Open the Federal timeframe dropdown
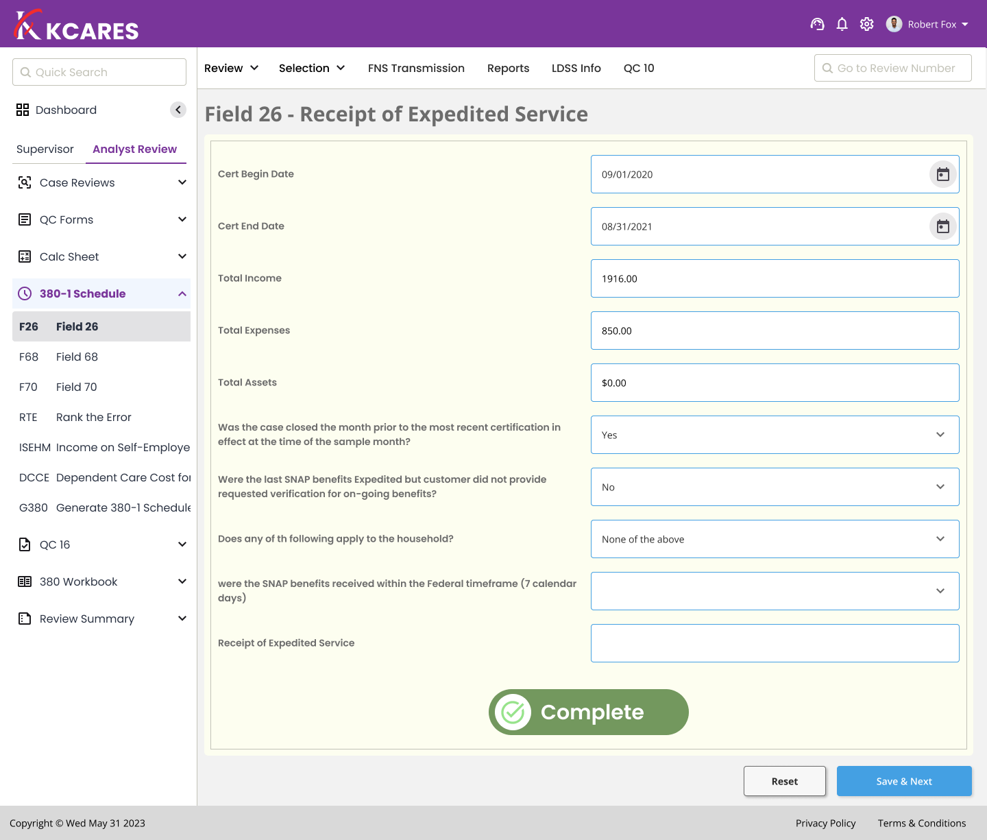987x840 pixels. (x=775, y=591)
